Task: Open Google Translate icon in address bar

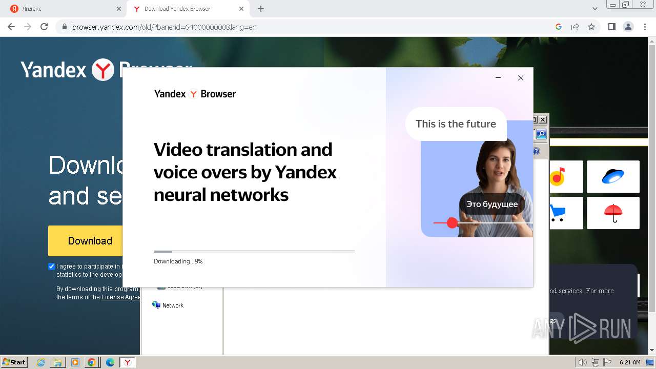Action: pos(559,27)
